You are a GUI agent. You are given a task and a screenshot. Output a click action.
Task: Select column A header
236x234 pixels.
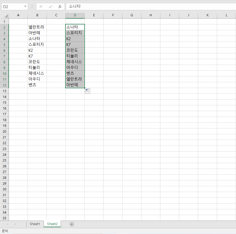pos(18,15)
